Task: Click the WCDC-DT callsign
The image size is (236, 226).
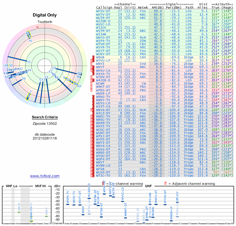Action: (103, 129)
